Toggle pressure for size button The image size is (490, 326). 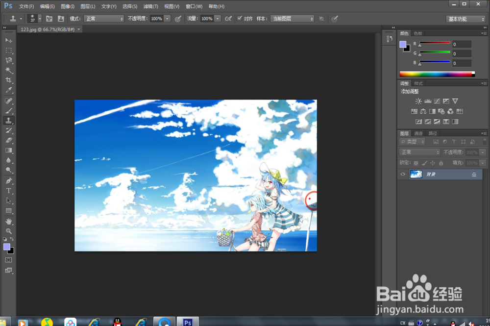coord(335,19)
